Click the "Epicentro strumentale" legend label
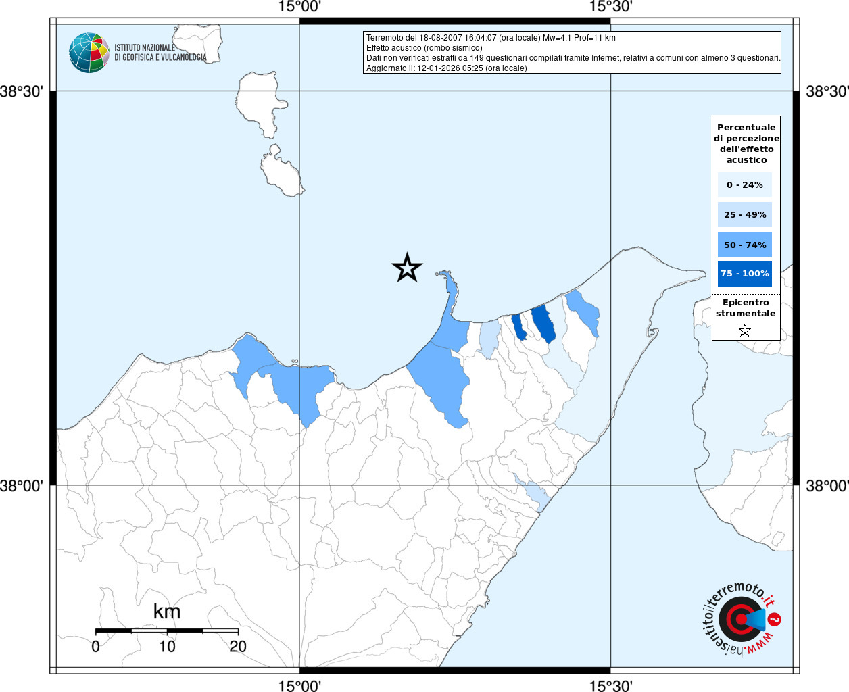 pyautogui.click(x=746, y=308)
